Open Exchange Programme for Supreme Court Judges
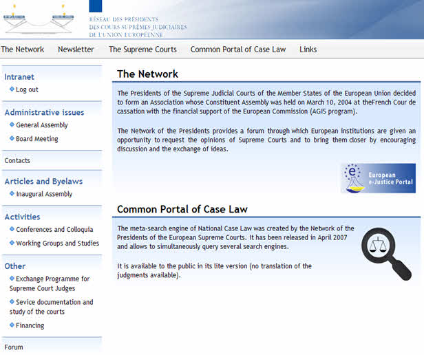The height and width of the screenshot is (355, 424). [x=50, y=283]
